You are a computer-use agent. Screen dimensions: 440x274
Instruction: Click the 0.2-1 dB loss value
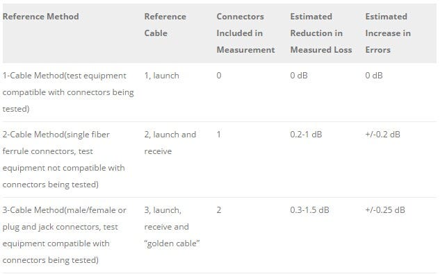coord(306,135)
